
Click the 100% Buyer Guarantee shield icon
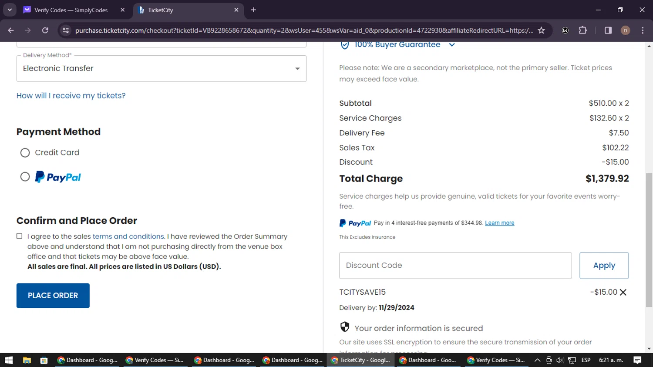click(x=345, y=45)
